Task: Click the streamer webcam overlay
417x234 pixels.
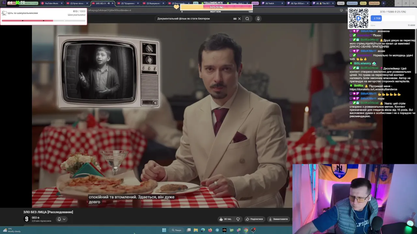Action: coord(354,199)
